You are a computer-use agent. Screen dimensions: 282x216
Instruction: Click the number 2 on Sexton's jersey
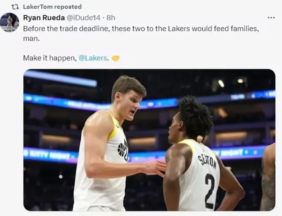click(209, 187)
